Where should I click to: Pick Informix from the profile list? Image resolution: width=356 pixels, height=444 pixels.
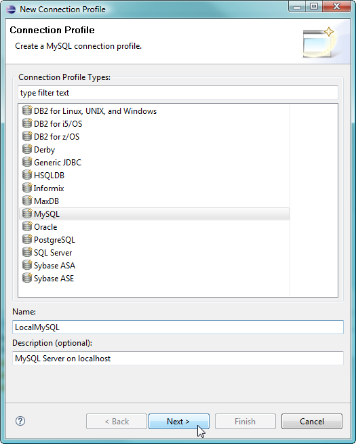coord(49,188)
